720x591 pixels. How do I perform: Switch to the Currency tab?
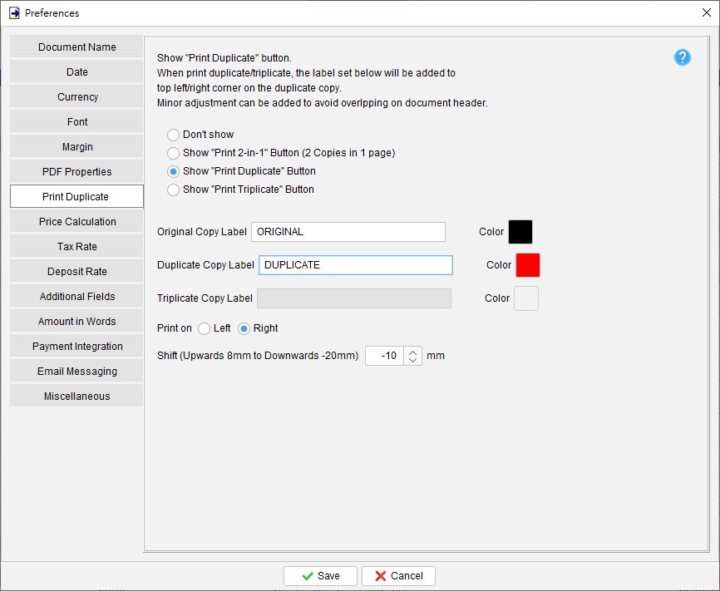(x=76, y=97)
